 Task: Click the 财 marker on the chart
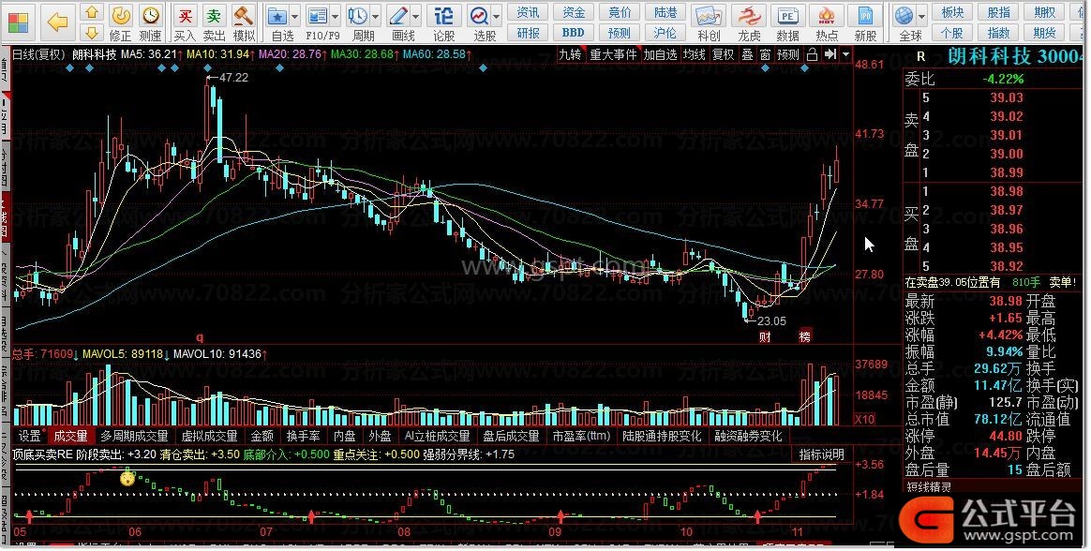point(765,336)
